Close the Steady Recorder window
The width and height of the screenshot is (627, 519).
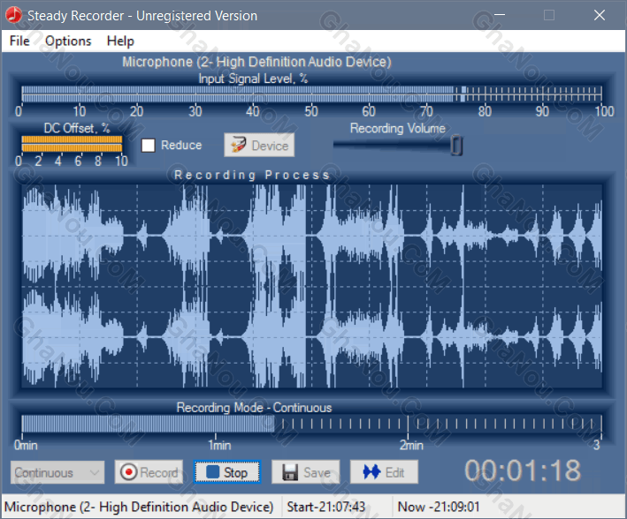pos(600,15)
